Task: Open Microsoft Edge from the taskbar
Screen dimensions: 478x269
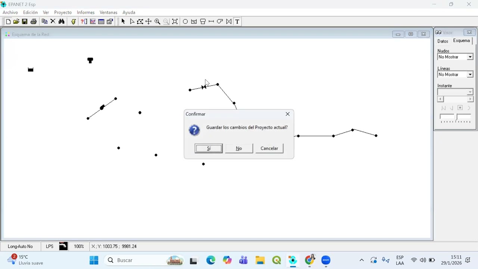Action: tap(211, 260)
